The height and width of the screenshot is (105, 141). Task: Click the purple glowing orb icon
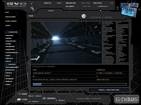[x=100, y=11]
